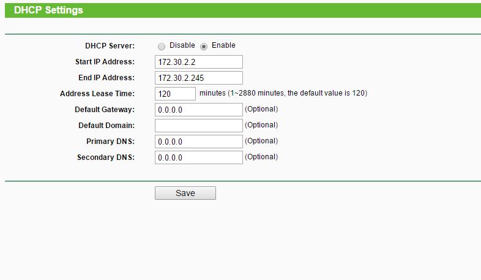Click the 'Primary DNS:' label
This screenshot has height=280, width=481.
coord(110,142)
